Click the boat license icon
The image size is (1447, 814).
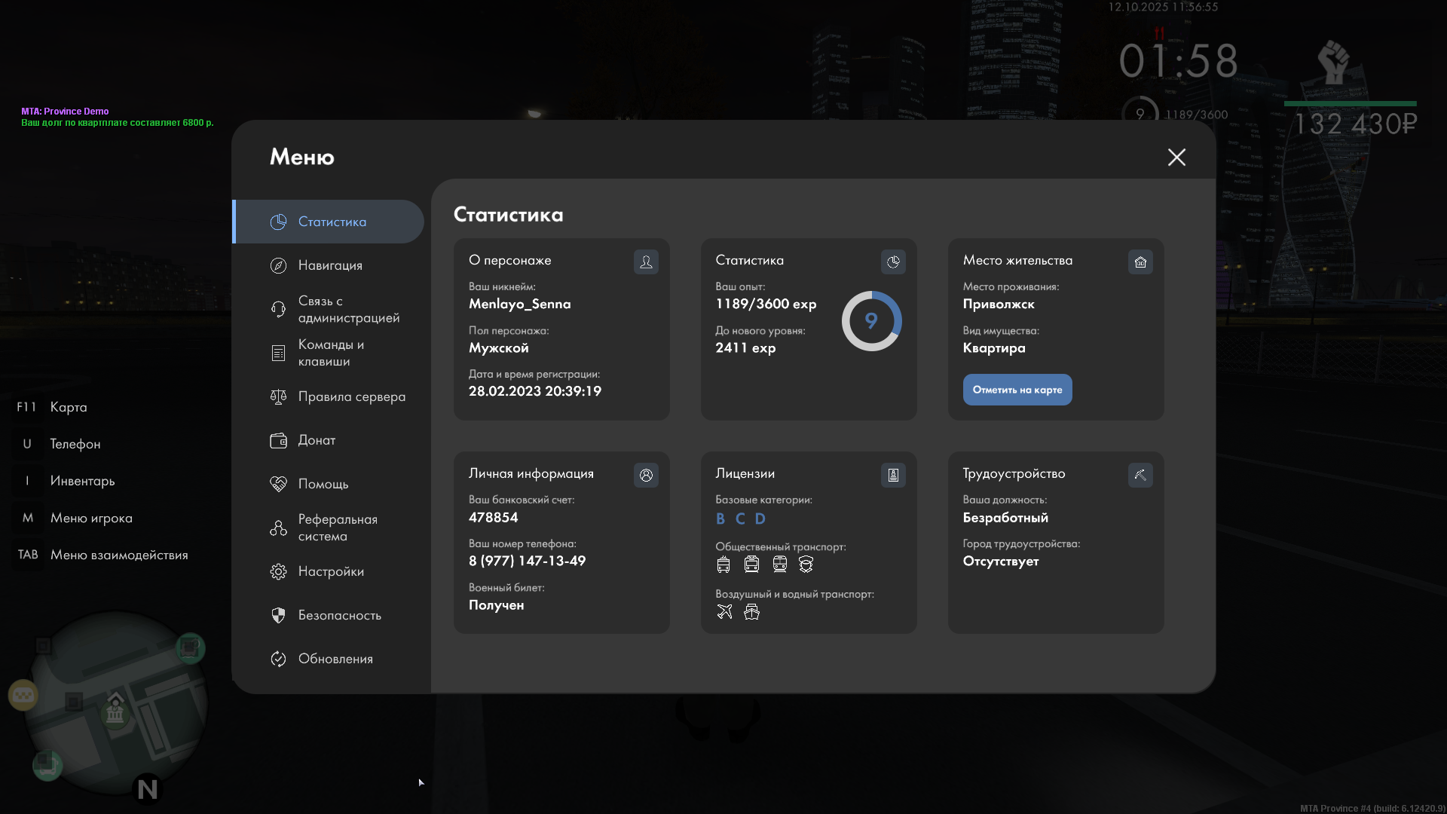(751, 611)
